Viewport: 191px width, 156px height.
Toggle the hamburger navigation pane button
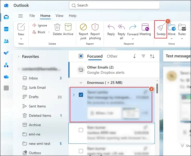[x=21, y=16]
